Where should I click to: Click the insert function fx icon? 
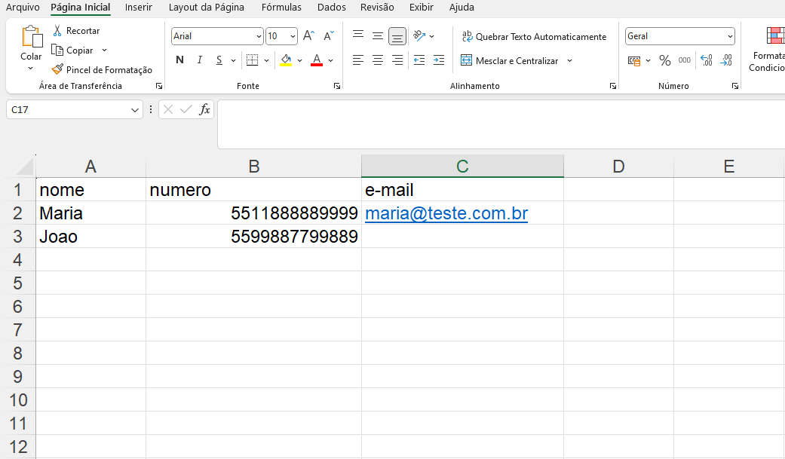pyautogui.click(x=204, y=109)
